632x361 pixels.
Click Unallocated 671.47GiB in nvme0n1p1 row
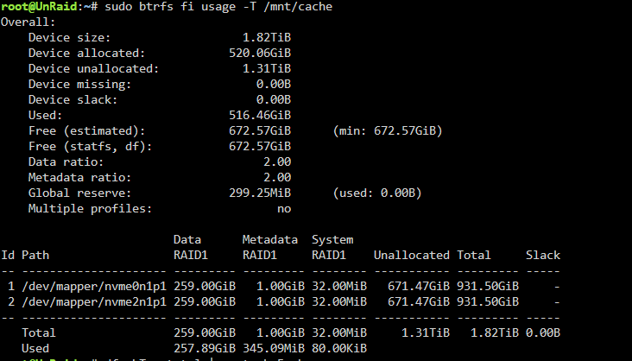(x=419, y=287)
